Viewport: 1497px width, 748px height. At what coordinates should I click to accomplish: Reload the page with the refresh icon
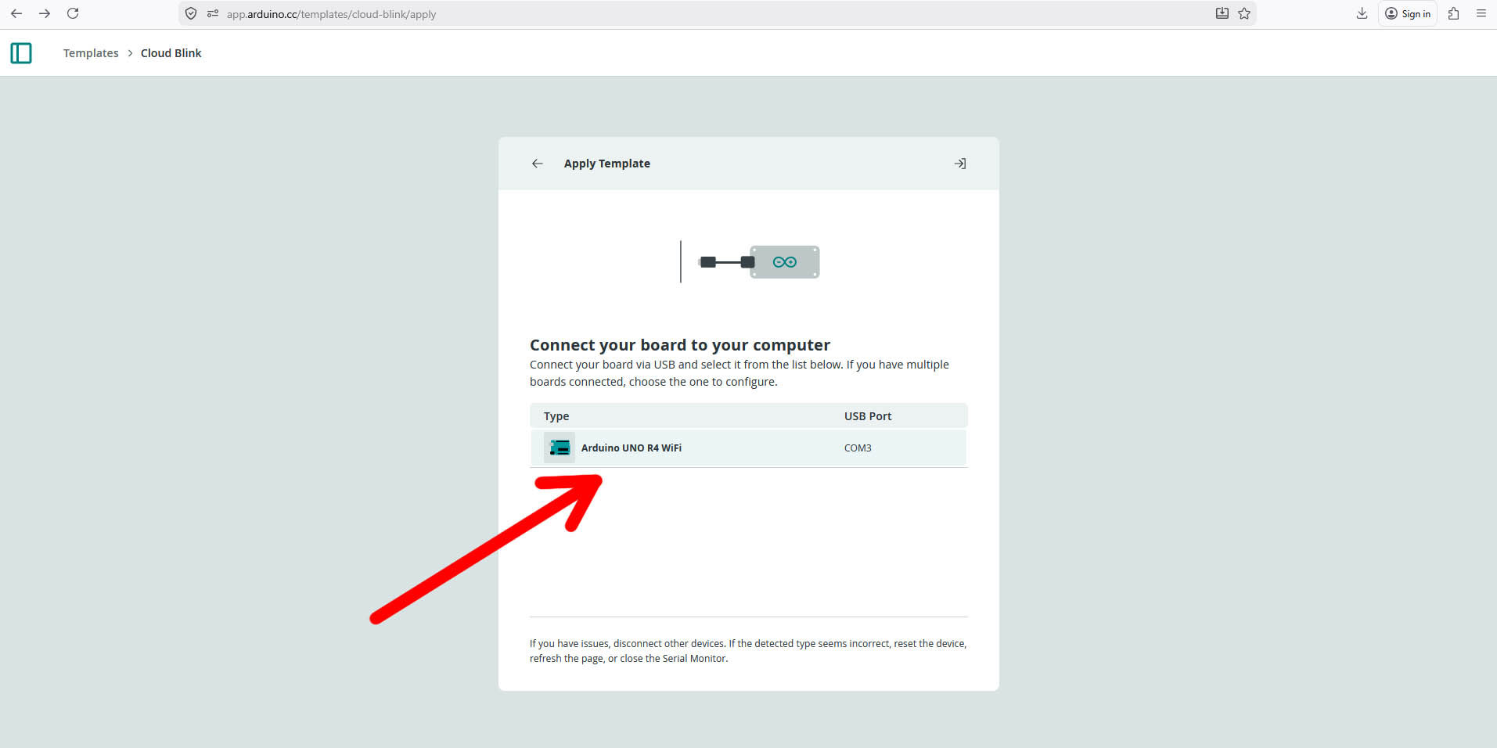click(x=73, y=13)
